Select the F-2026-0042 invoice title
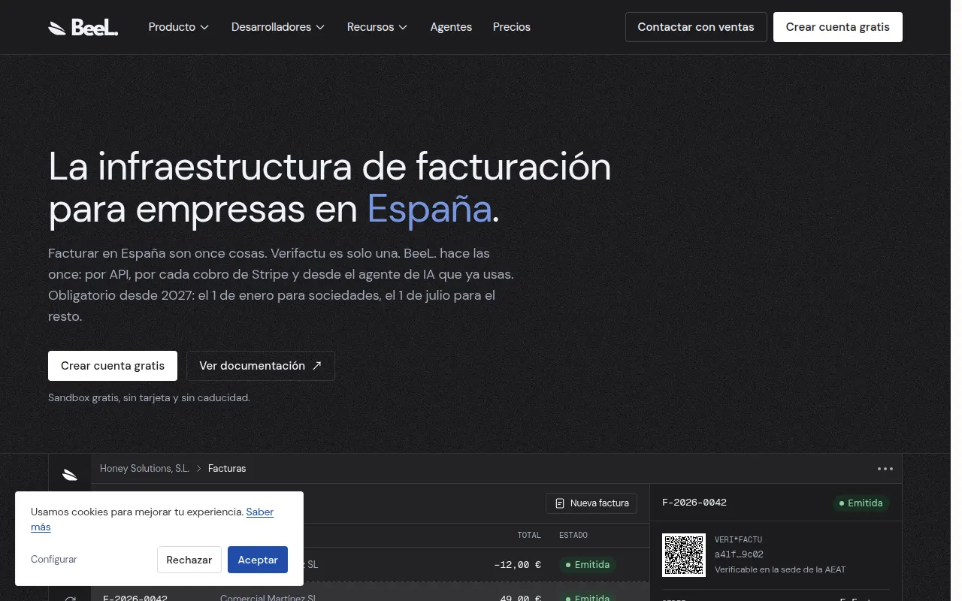Screen dimensions: 962x601 tap(694, 503)
